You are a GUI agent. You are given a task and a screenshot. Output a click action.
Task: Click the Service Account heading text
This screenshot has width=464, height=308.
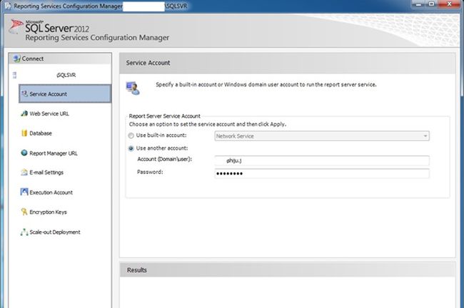[x=148, y=63]
